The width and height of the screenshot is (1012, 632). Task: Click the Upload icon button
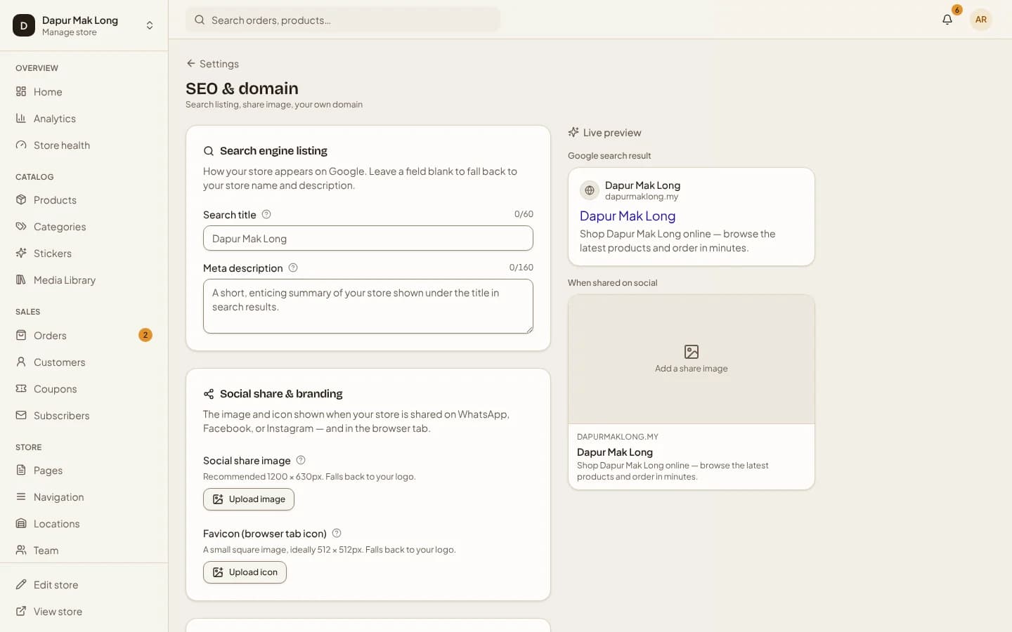[x=245, y=572]
